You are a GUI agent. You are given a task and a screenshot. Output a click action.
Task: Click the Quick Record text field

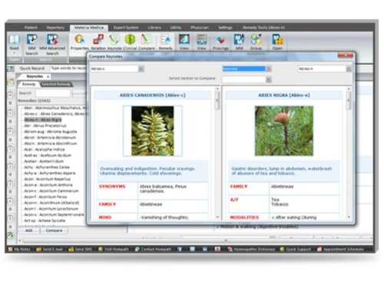pyautogui.click(x=68, y=68)
